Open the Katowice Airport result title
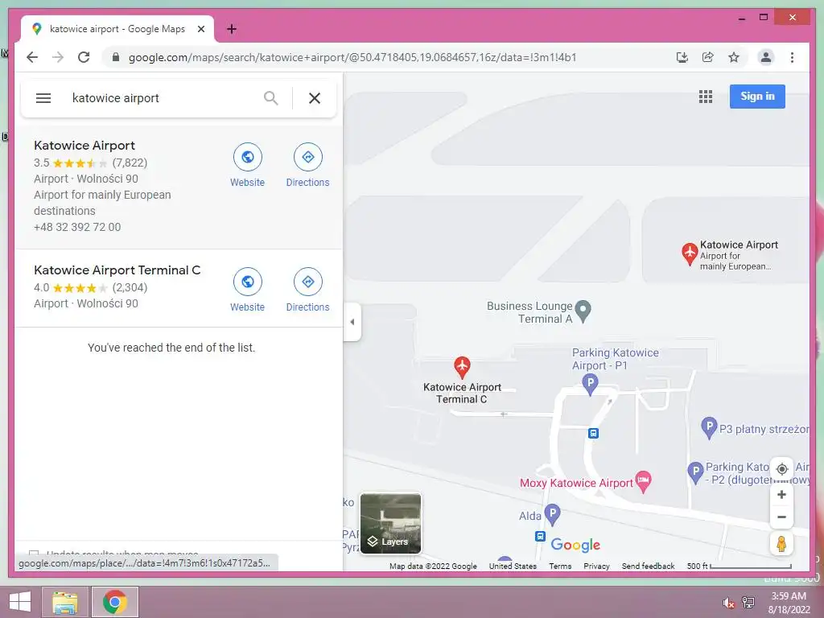824x618 pixels. (x=84, y=146)
